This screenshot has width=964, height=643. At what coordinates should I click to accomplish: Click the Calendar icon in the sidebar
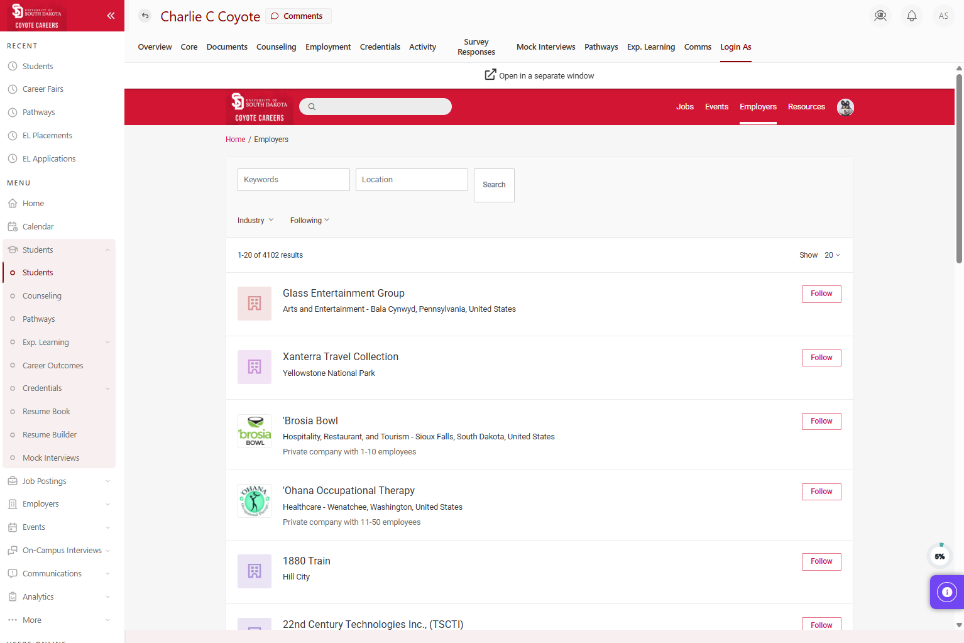13,226
